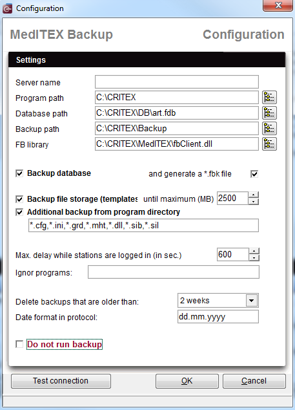Disable Additional backup from program directory
295x410 pixels.
(19, 212)
